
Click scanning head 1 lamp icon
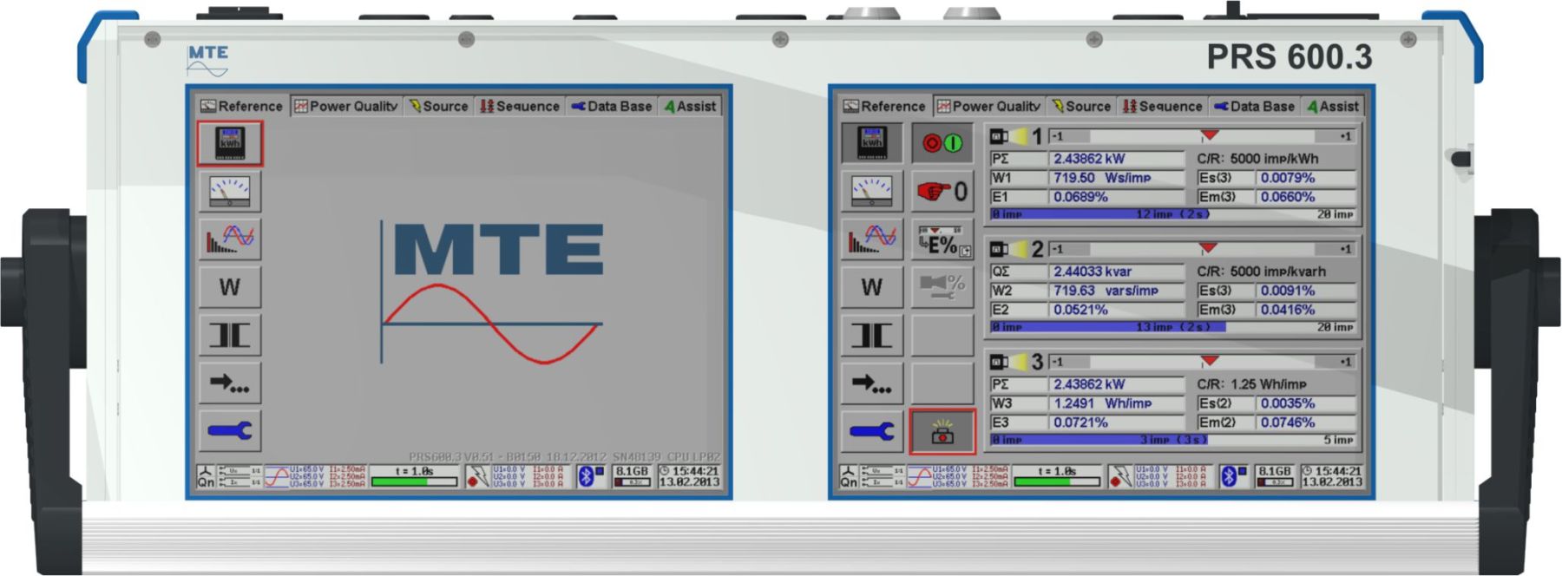pos(1008,136)
